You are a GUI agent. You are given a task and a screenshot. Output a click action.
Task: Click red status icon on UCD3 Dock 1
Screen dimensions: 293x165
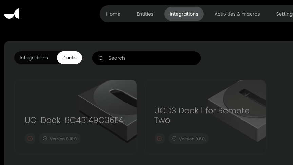[160, 139]
